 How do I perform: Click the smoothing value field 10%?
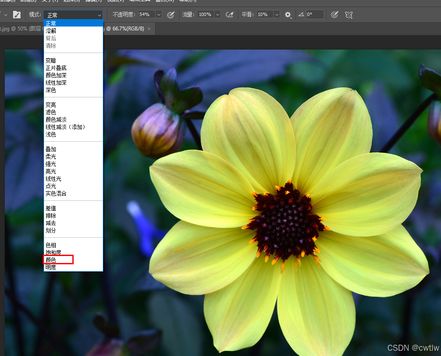pyautogui.click(x=265, y=15)
